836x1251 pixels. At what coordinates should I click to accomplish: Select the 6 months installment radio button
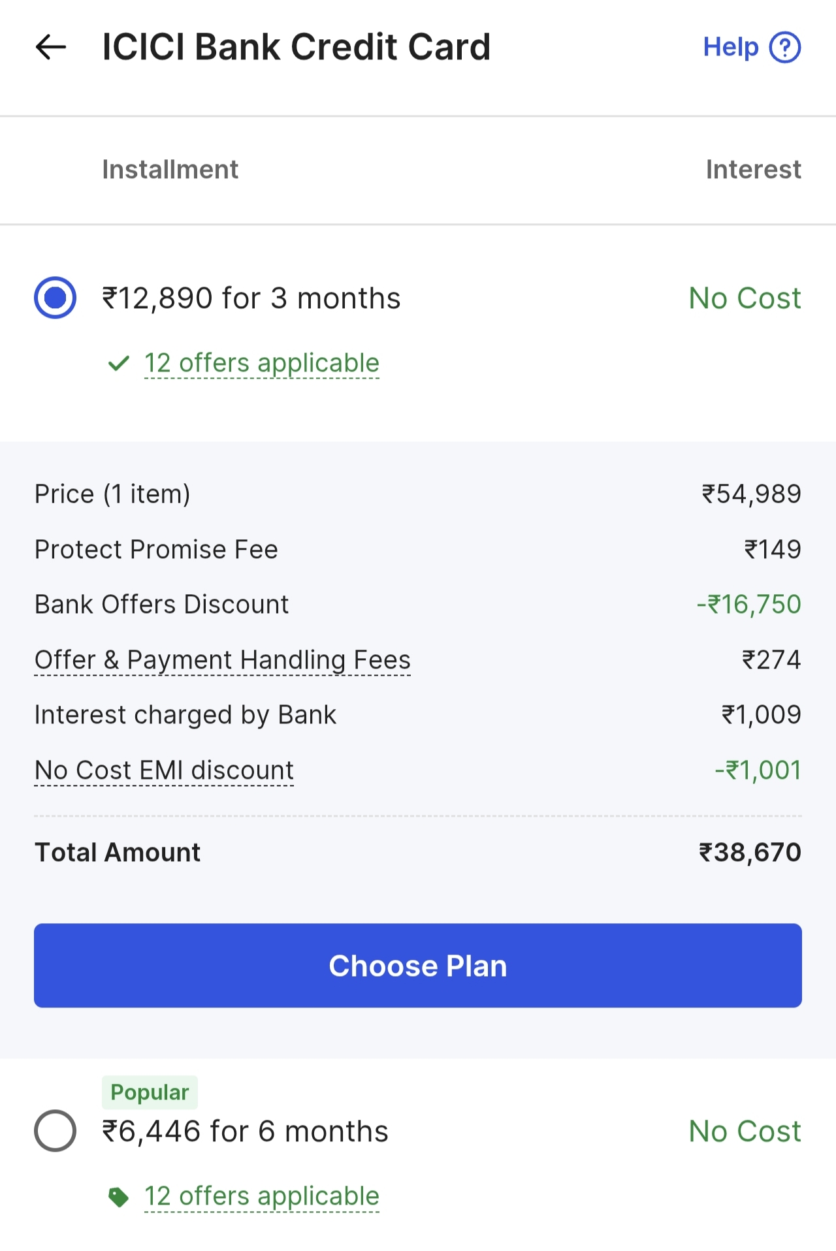[x=56, y=1131]
